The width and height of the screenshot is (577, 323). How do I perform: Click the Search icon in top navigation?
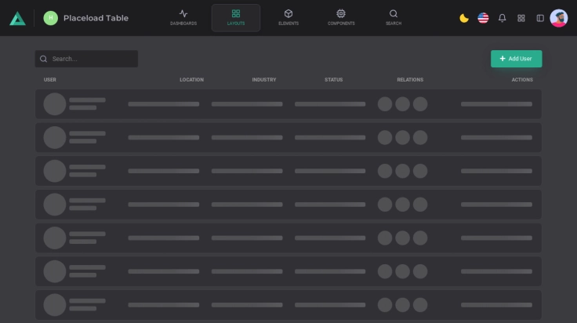point(394,17)
